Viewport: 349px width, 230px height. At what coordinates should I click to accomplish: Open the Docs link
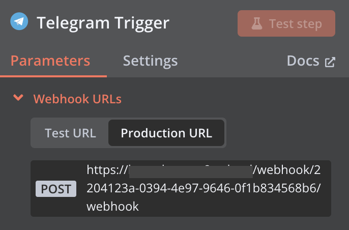click(x=303, y=61)
